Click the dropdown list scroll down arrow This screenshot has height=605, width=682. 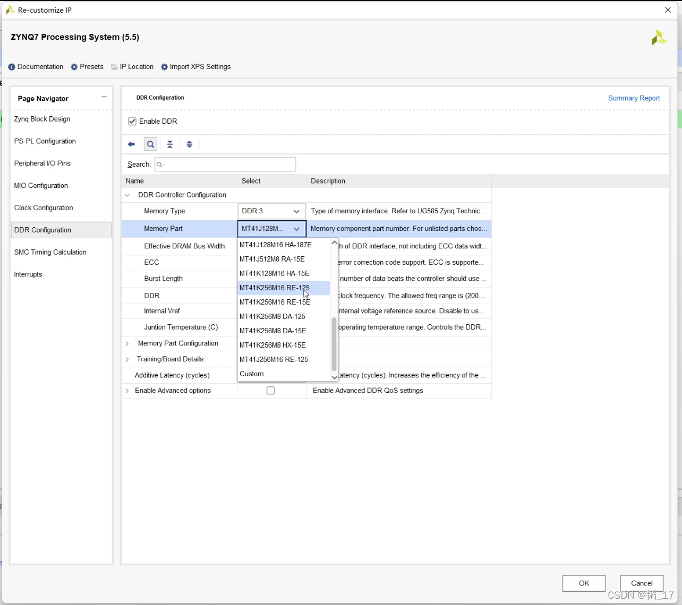tap(334, 377)
